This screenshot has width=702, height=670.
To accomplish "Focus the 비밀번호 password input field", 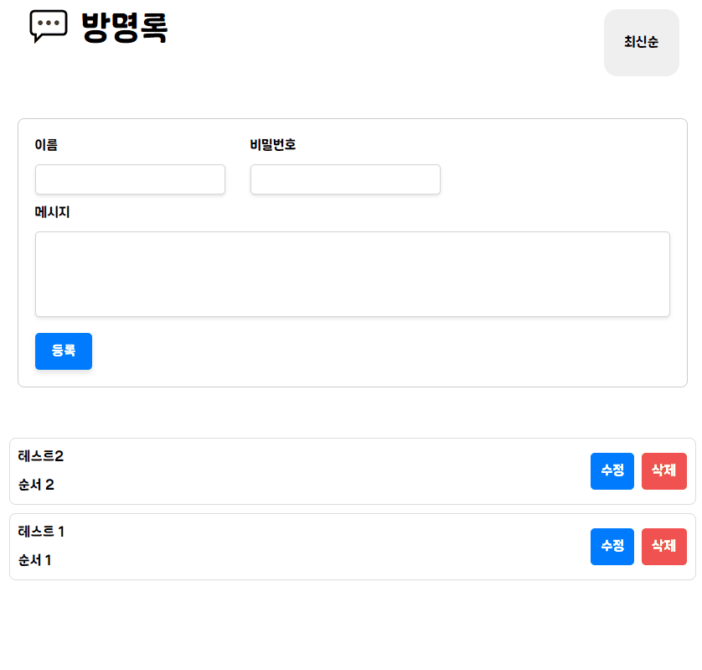I will pyautogui.click(x=345, y=179).
